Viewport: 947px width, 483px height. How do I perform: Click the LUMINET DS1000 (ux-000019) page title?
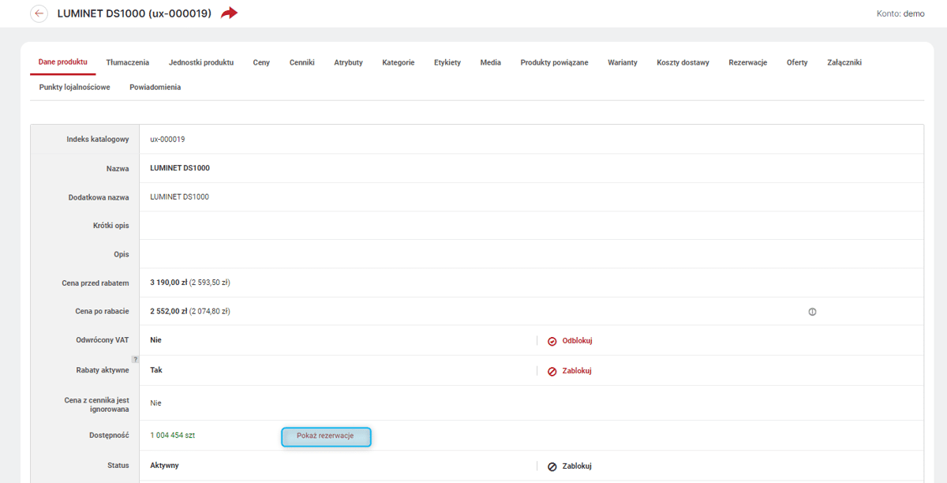point(134,13)
